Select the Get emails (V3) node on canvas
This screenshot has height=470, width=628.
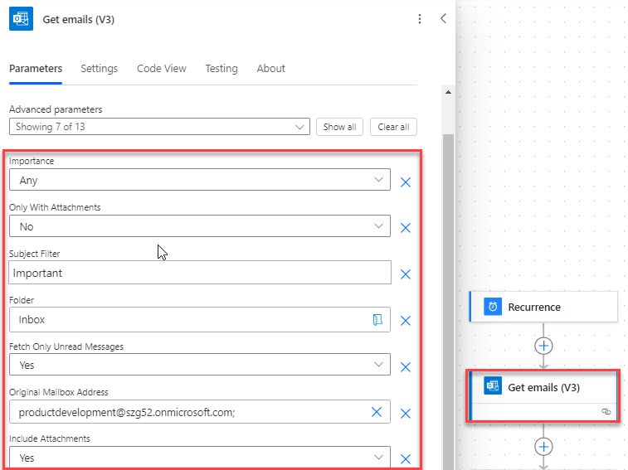543,395
